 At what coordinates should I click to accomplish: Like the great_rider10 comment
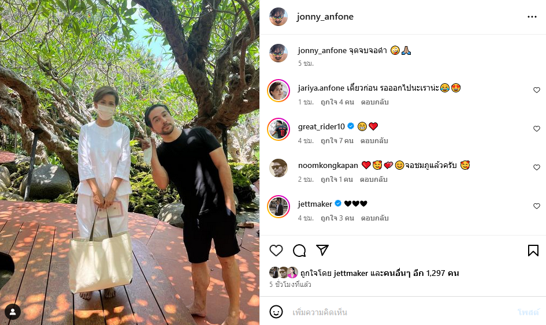coord(537,129)
